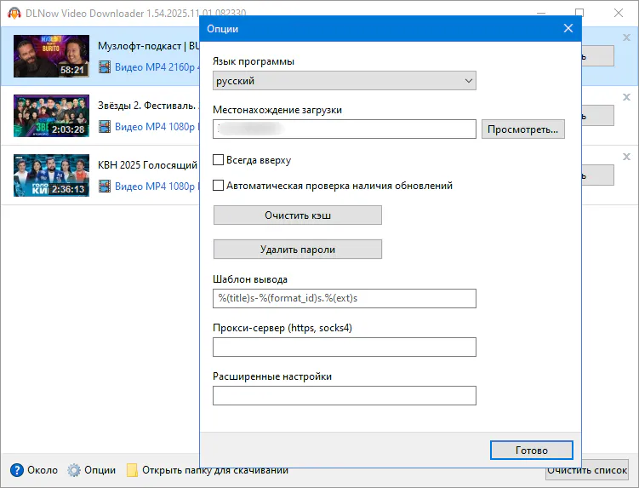The height and width of the screenshot is (488, 639).
Task: Click the Звёзды 2 Фестиваль thumbnail
Action: [x=51, y=116]
